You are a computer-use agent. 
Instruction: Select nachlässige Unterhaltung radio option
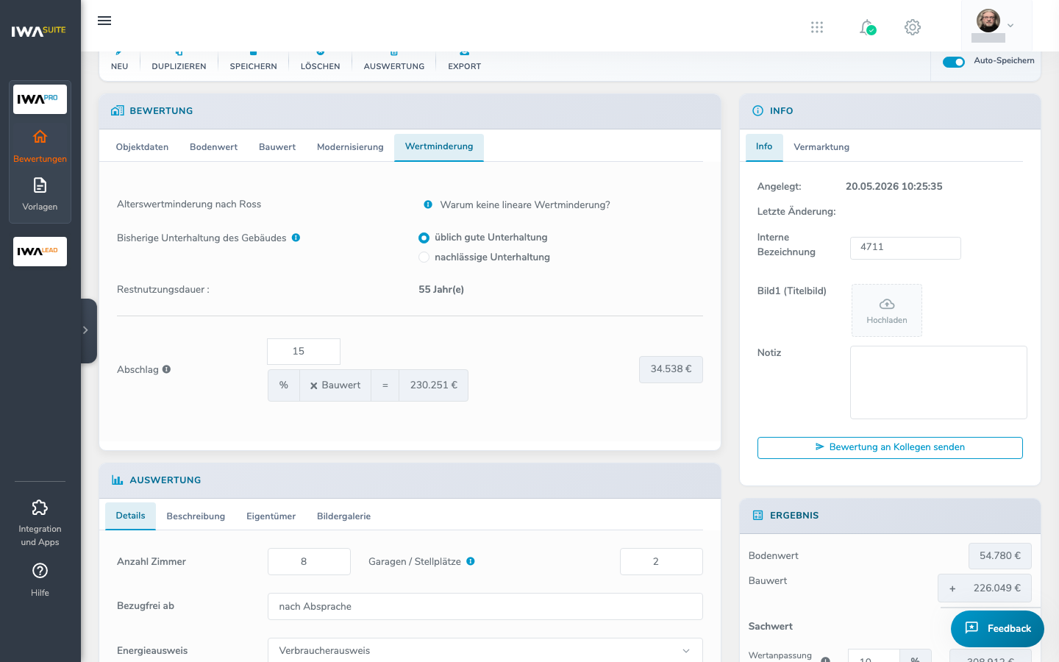click(x=424, y=257)
